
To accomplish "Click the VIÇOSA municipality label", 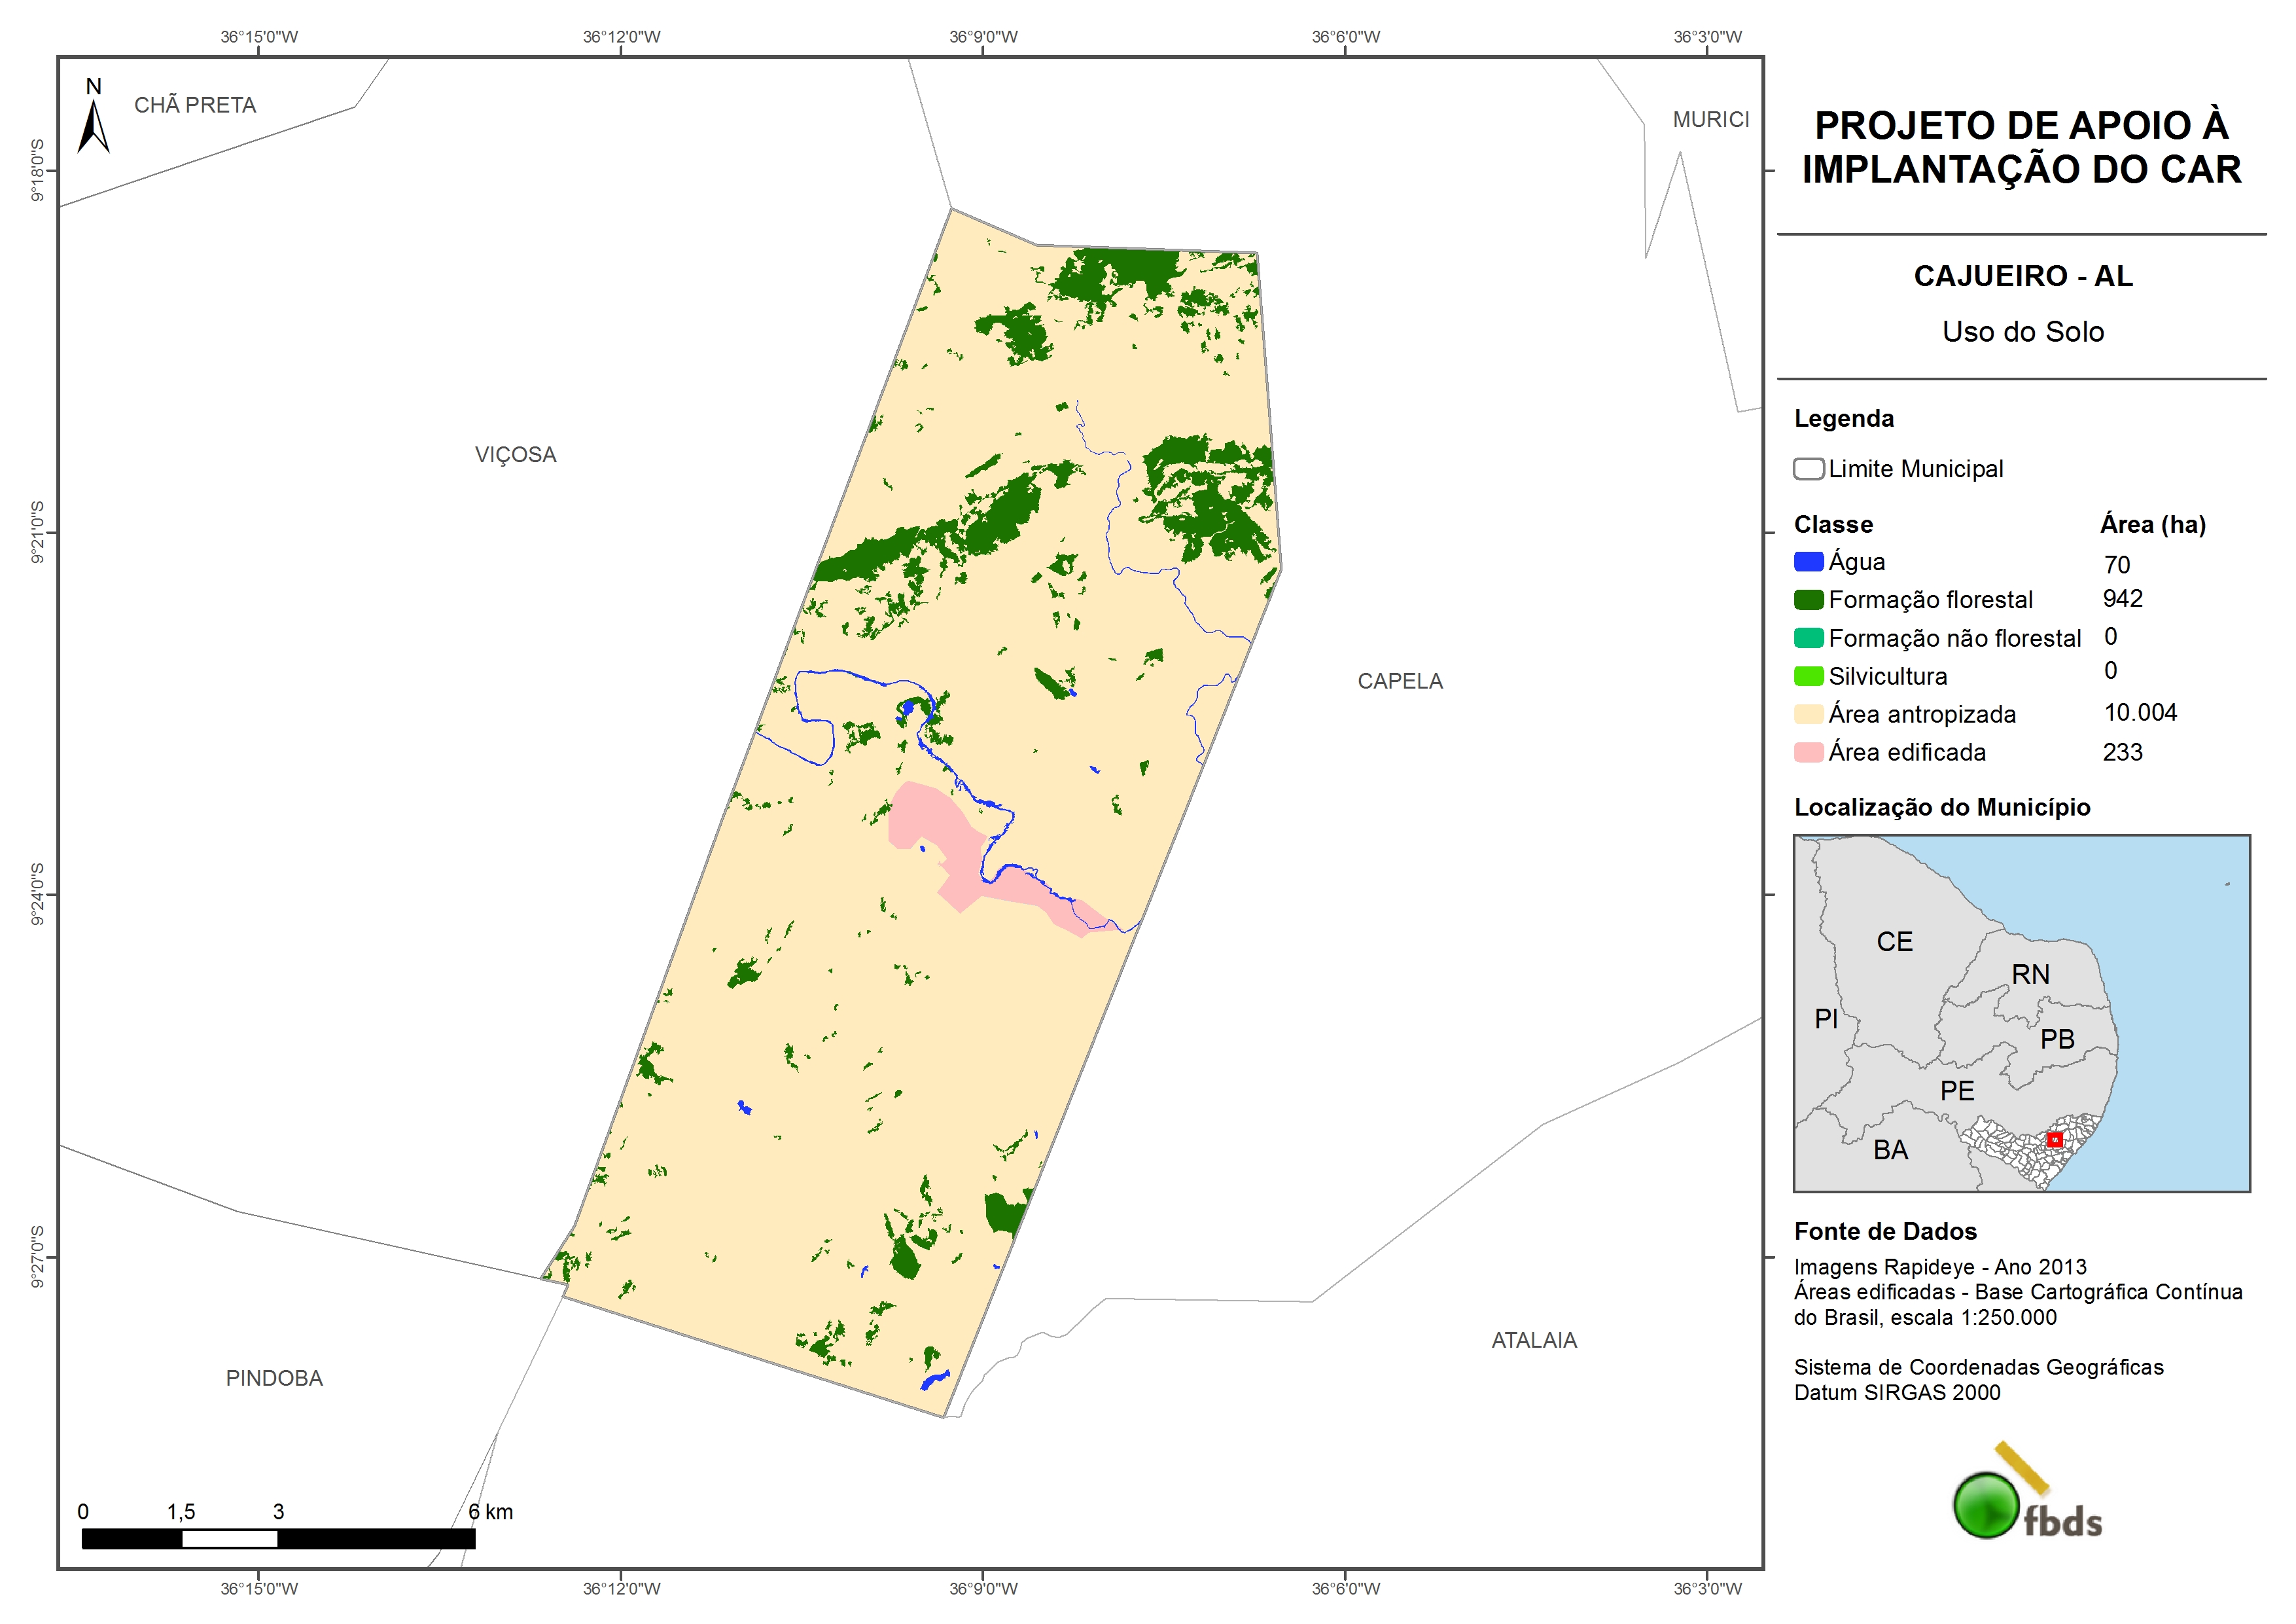I will pyautogui.click(x=515, y=456).
